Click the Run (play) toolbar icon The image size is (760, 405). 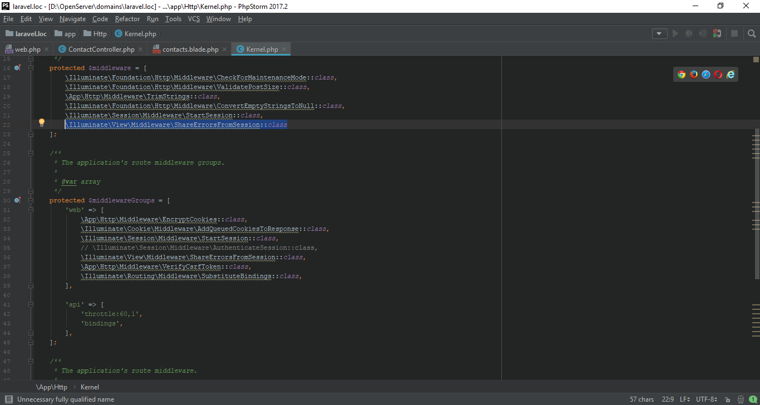tap(675, 33)
